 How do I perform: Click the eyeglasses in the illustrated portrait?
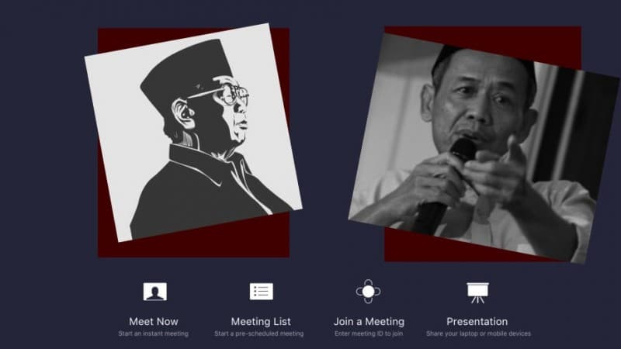[224, 94]
